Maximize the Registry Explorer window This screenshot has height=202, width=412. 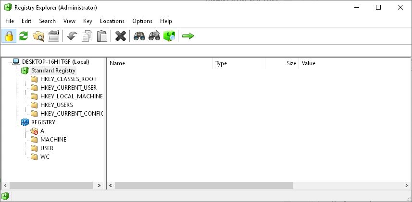(x=378, y=7)
